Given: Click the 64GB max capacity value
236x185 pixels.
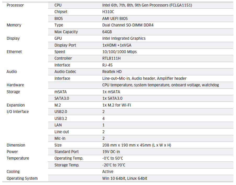Looking at the screenshot, I should pyautogui.click(x=107, y=32).
